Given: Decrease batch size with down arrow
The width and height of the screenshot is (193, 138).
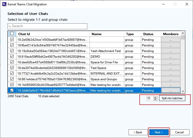Looking at the screenshot, I should (155, 99).
